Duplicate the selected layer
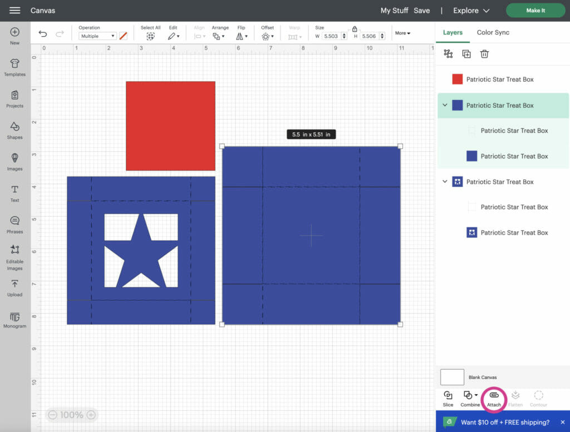The height and width of the screenshot is (432, 570). (x=466, y=53)
